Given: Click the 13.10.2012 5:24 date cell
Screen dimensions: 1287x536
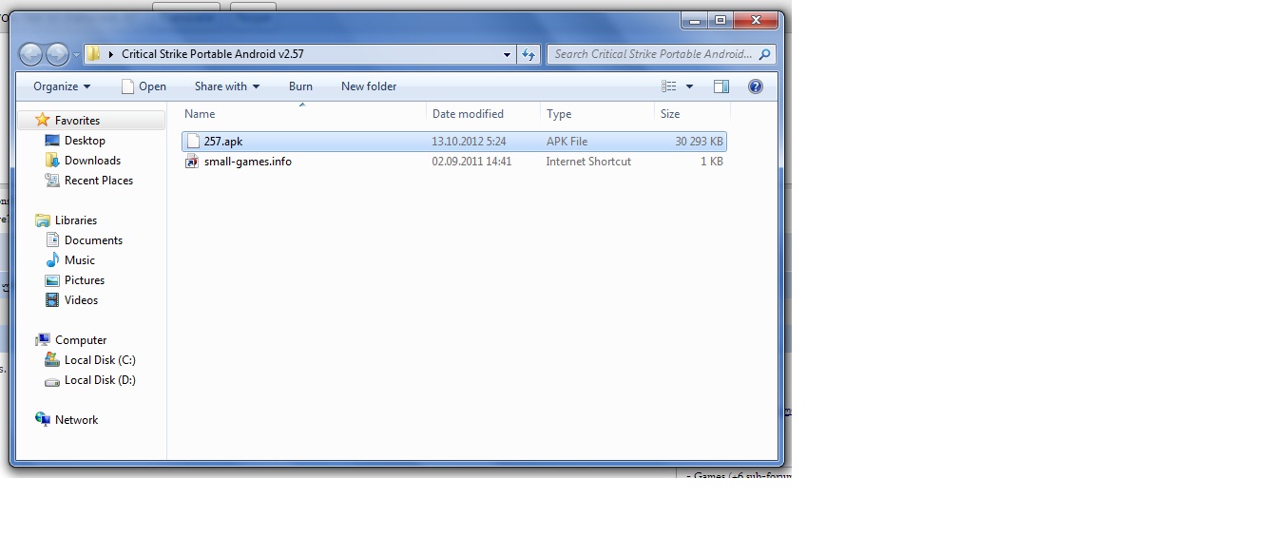Looking at the screenshot, I should 469,142.
